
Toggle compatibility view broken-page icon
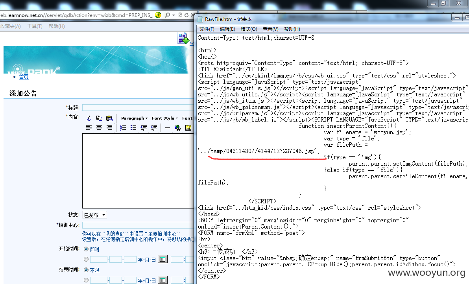tap(180, 15)
